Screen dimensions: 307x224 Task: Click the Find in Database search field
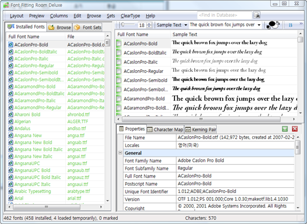click(224, 15)
